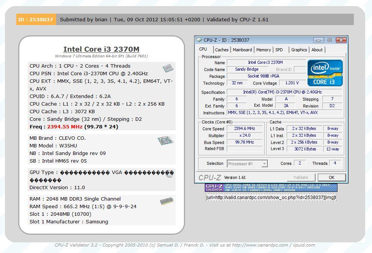Viewport: 372px width, 253px height.
Task: Click the motherboard icon beside MB Brand
Action: (165, 141)
